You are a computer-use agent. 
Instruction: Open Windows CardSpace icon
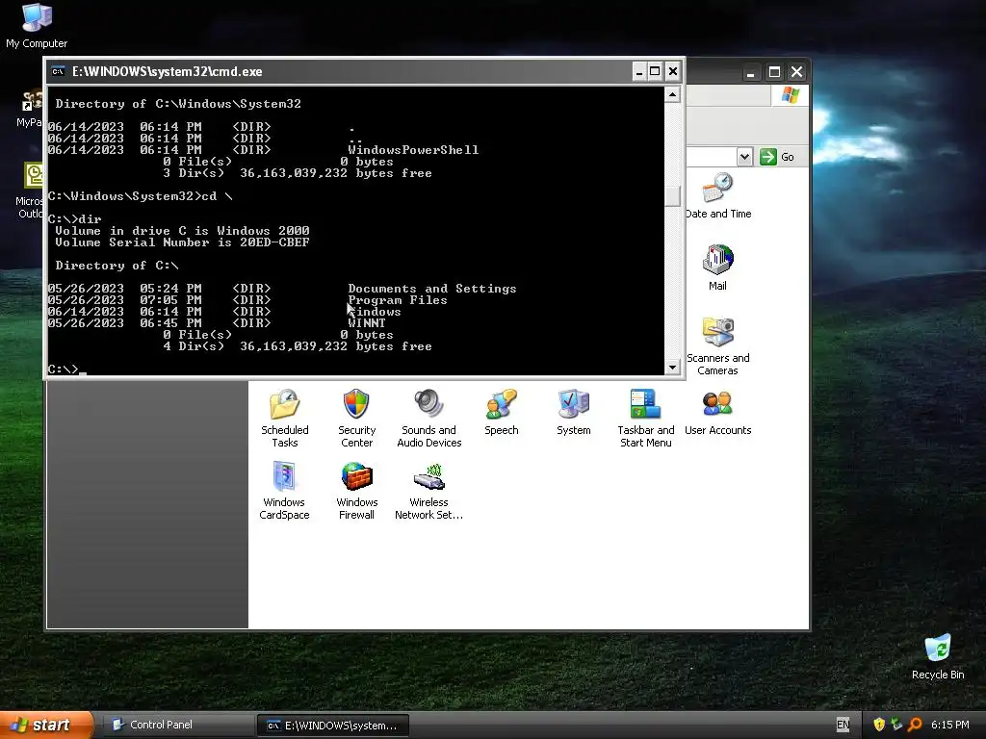click(x=284, y=490)
